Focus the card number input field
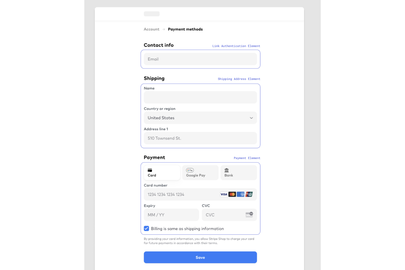Viewport: 405px width, 270px height. point(181,194)
